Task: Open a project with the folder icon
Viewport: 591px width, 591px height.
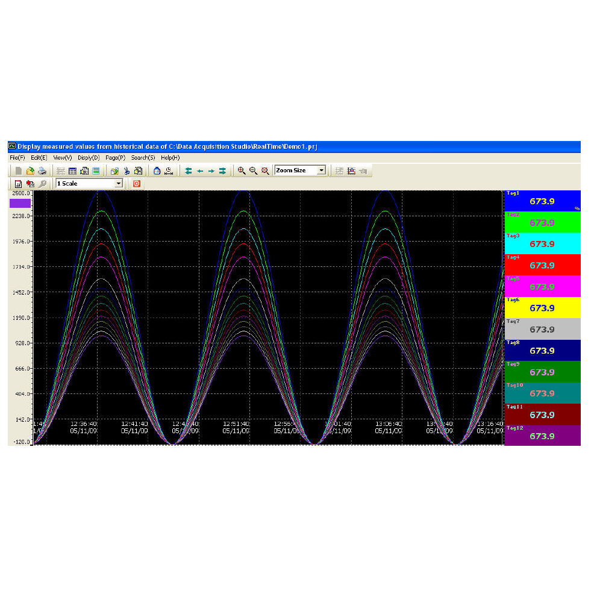Action: coord(31,170)
